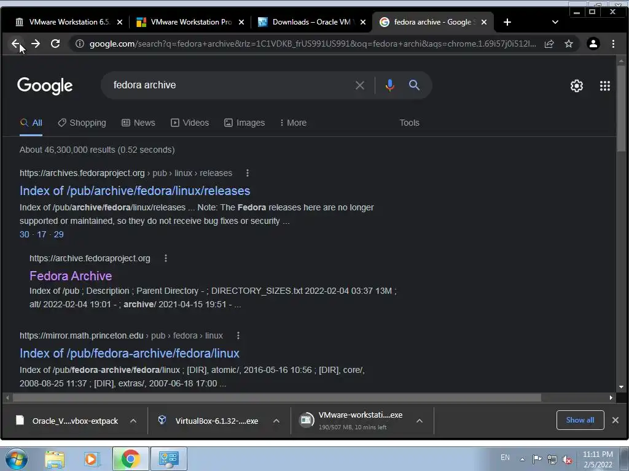Open the taskbar clock showing 11:11 PM
629x471 pixels.
pos(598,459)
